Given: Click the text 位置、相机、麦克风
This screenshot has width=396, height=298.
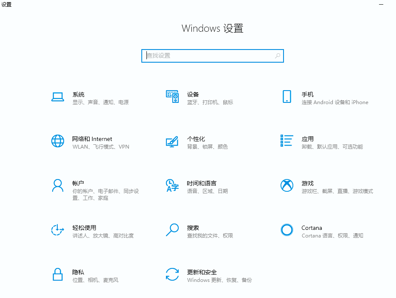Looking at the screenshot, I should 95,280.
